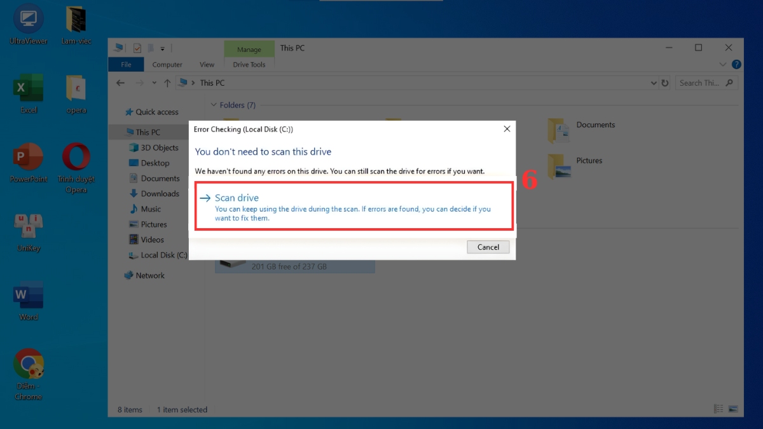Switch to the Computer ribbon tab
This screenshot has height=429, width=763.
(167, 64)
